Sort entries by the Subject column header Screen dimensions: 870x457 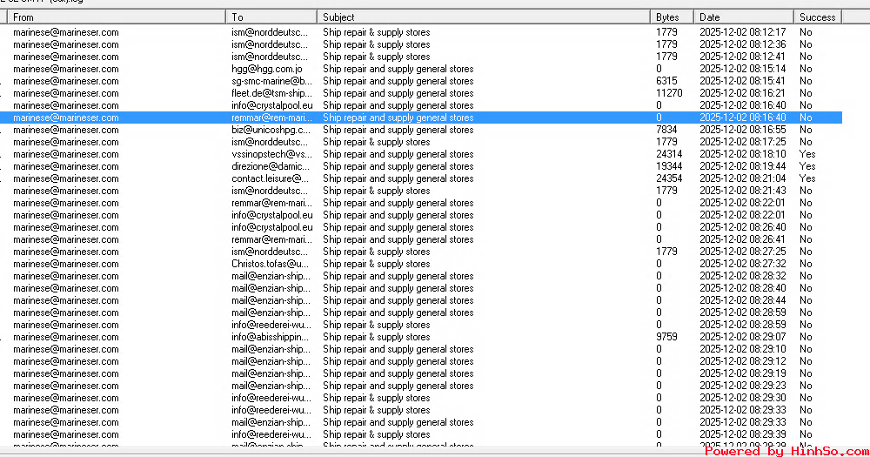tap(483, 17)
